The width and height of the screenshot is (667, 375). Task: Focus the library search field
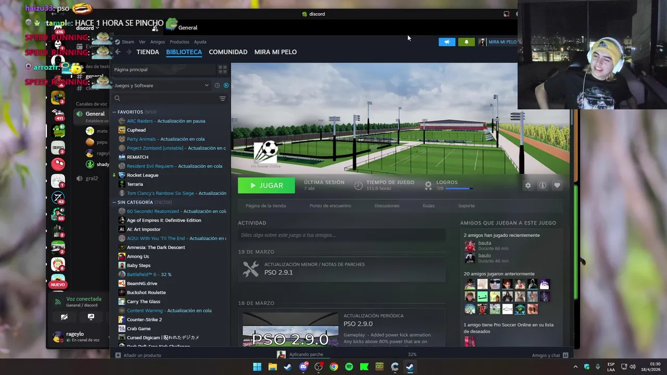tap(166, 98)
